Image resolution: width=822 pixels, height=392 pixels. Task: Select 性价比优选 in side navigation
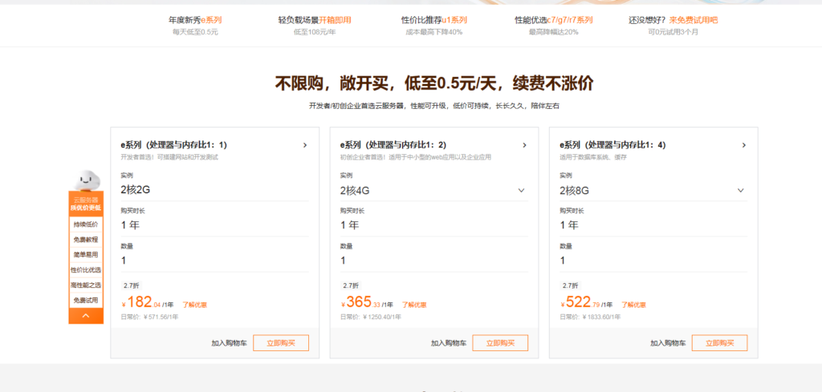pyautogui.click(x=86, y=270)
